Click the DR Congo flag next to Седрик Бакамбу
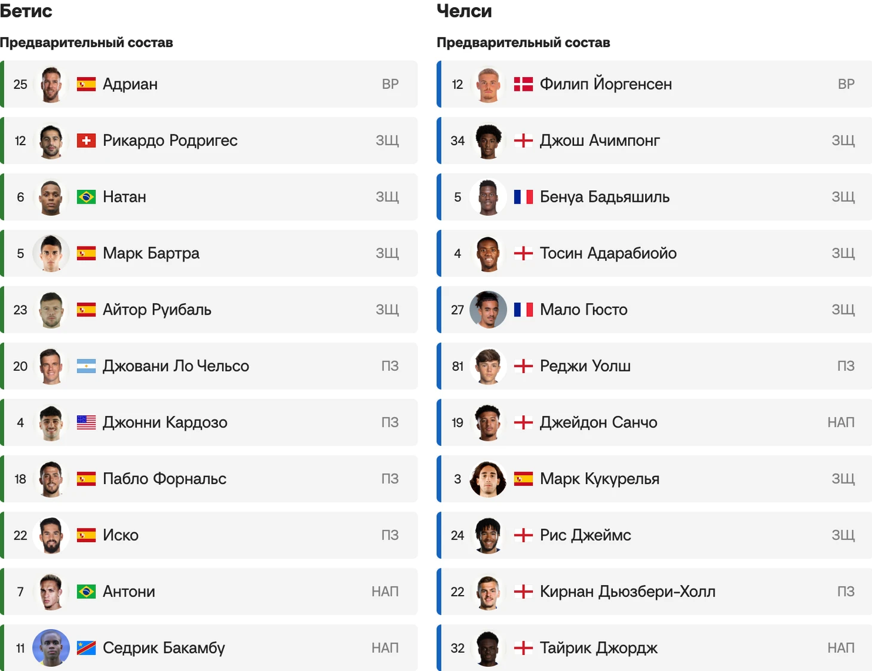The width and height of the screenshot is (872, 671). pyautogui.click(x=86, y=648)
